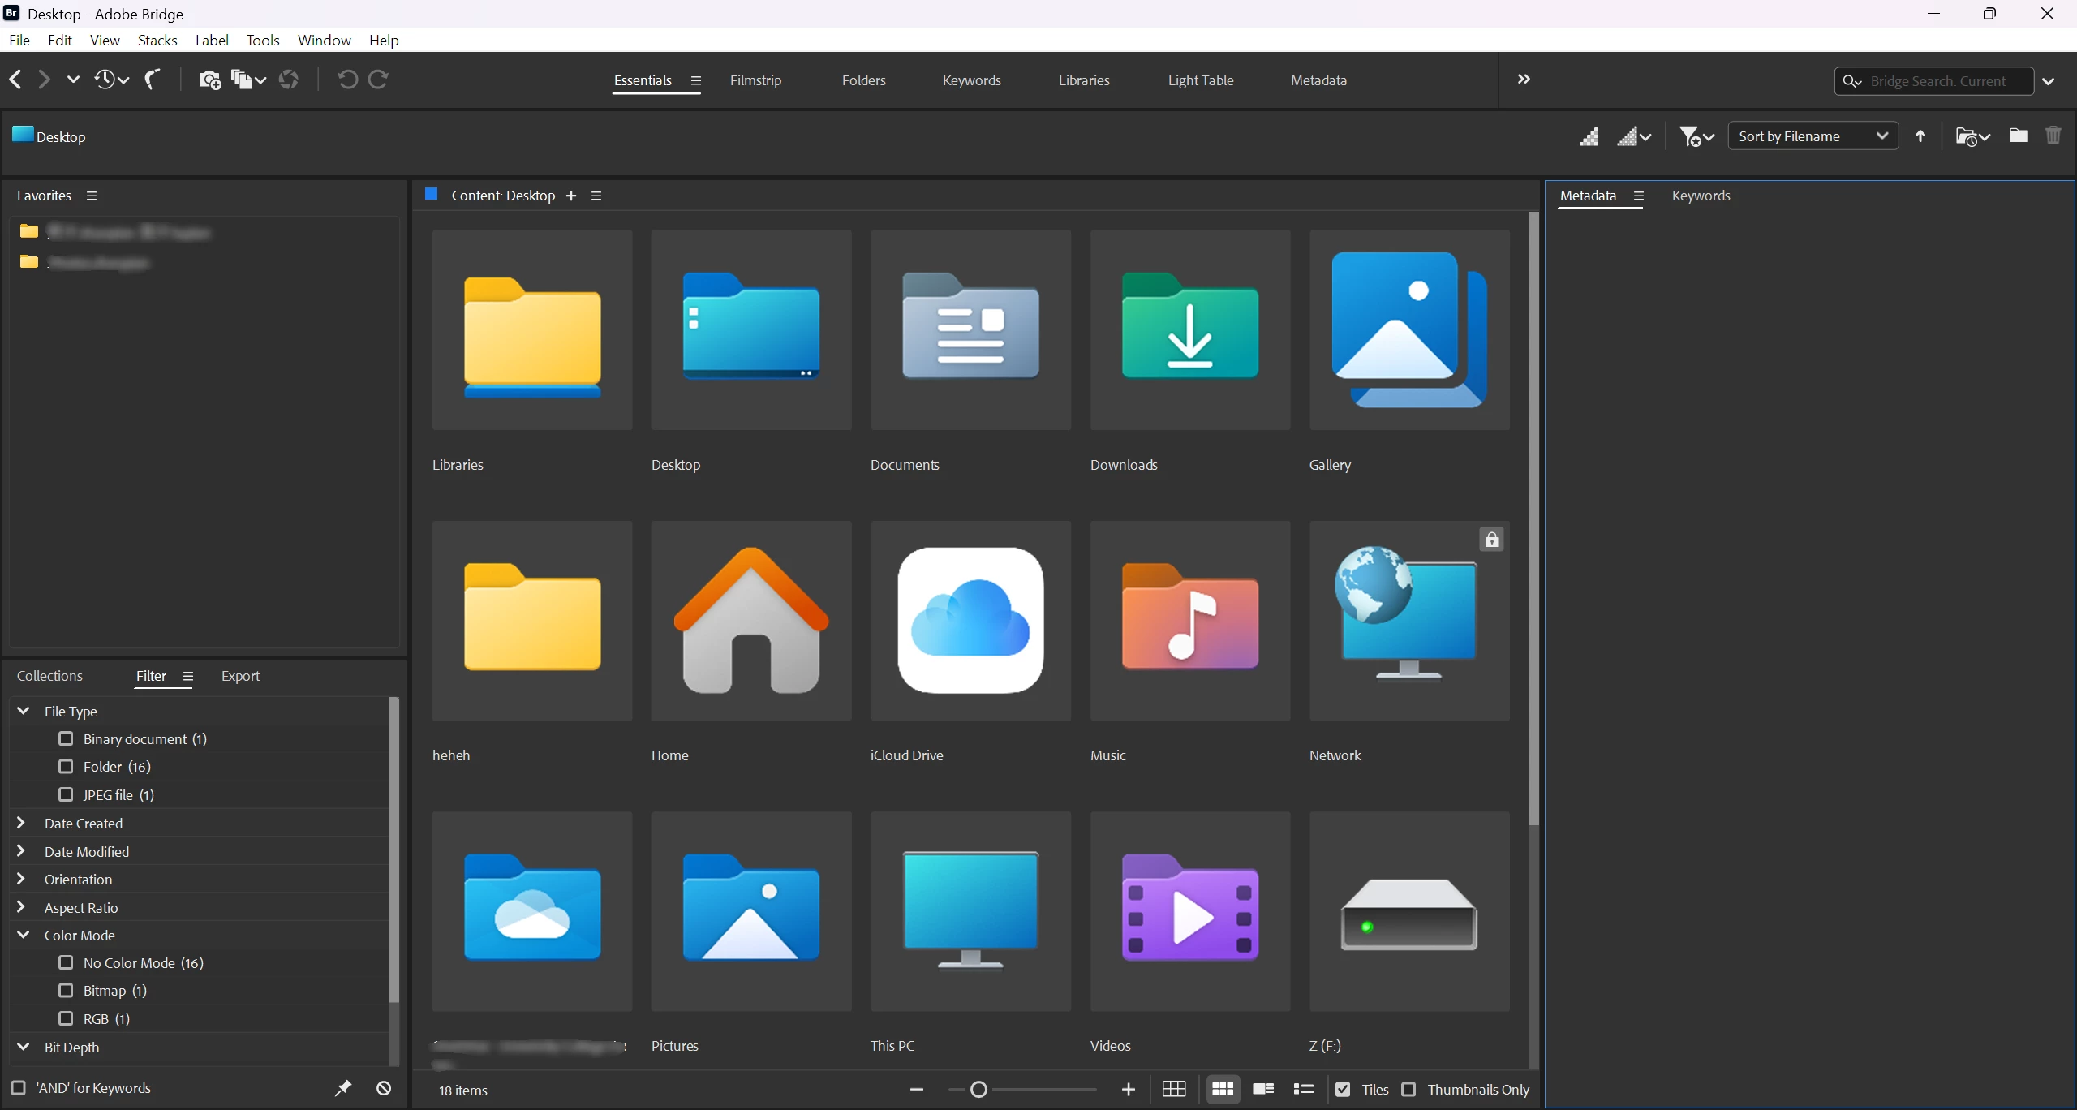Expand the Date Created filter section

22,824
